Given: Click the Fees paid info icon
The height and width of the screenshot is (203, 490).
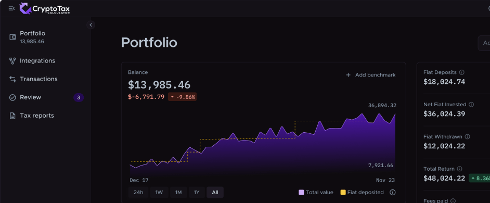Looking at the screenshot, I should coord(453,201).
